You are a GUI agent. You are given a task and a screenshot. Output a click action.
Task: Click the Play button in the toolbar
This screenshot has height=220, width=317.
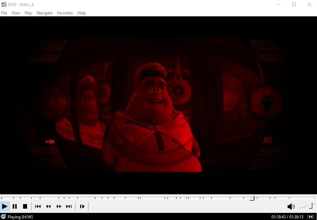5,206
